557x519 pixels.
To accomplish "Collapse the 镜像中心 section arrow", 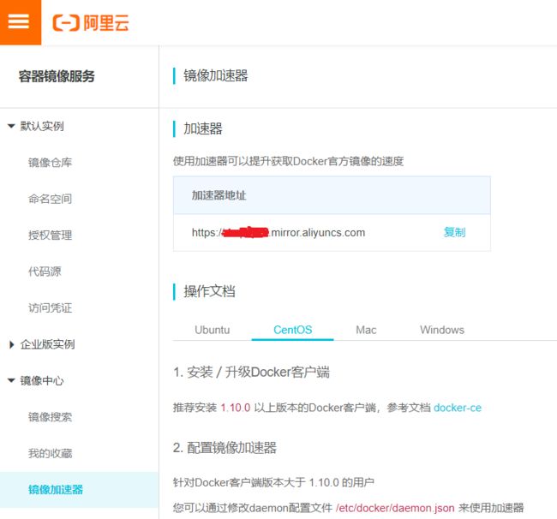I will coord(11,380).
